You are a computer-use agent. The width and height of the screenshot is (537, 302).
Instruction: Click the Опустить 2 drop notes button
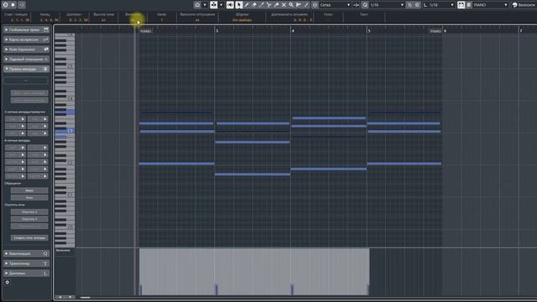29,211
